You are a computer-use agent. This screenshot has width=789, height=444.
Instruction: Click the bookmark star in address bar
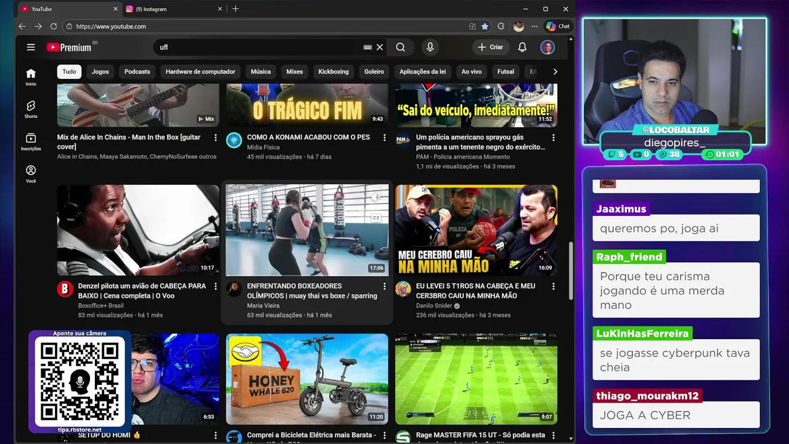coord(485,27)
